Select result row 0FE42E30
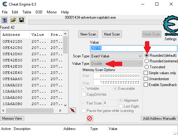The width and height of the screenshot is (178, 135). (x=32, y=66)
